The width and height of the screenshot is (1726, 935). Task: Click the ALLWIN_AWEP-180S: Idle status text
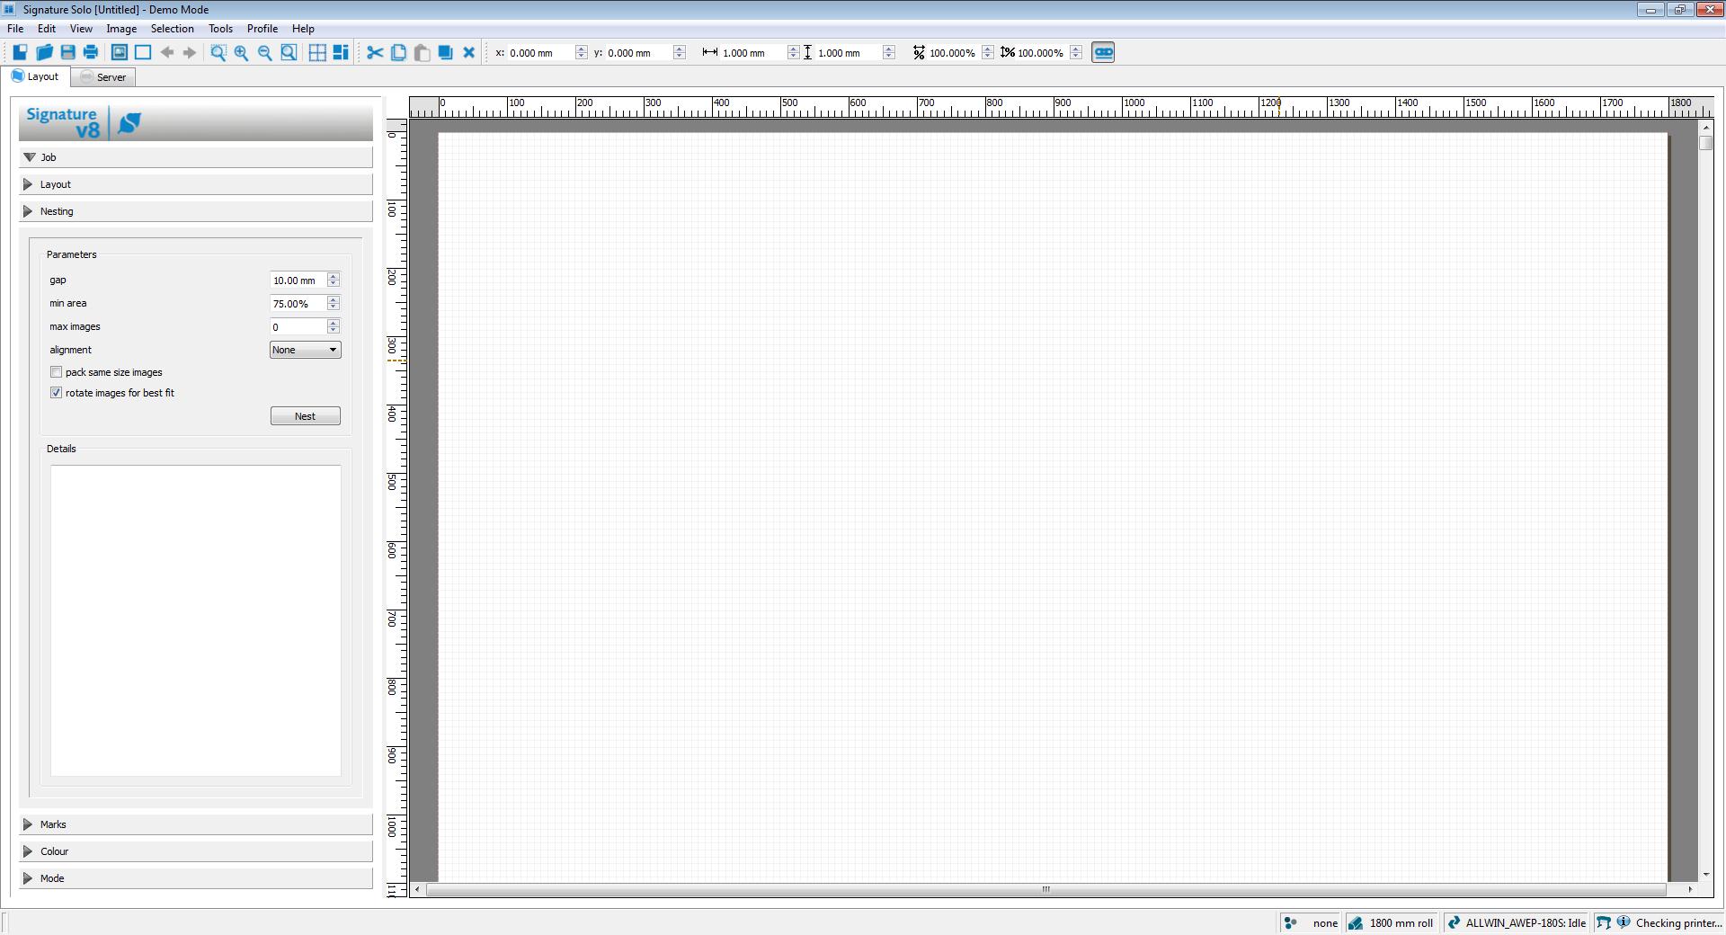click(1526, 923)
